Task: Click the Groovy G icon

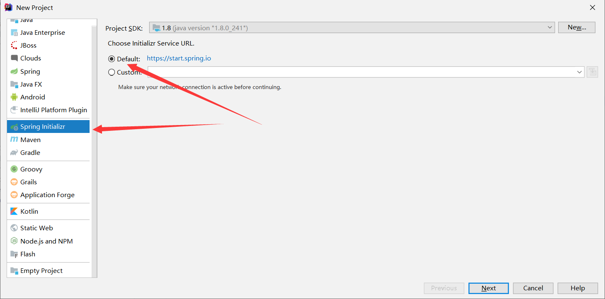Action: pyautogui.click(x=14, y=169)
